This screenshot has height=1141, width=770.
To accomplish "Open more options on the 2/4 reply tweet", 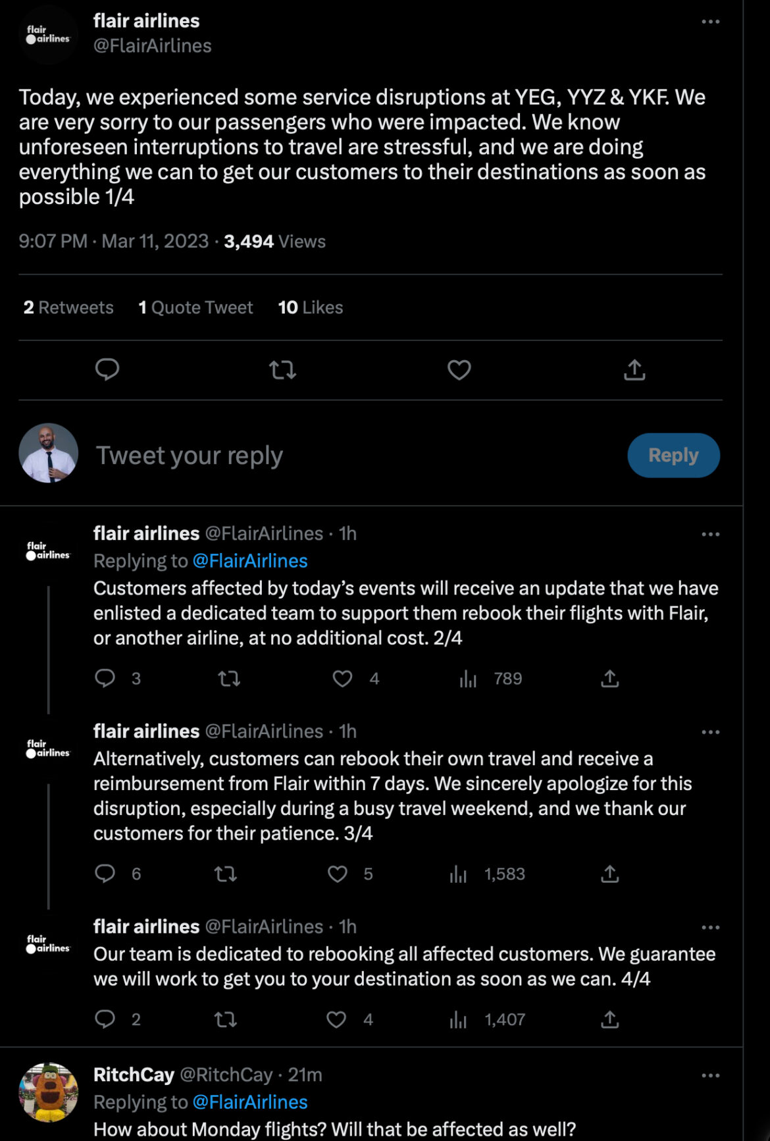I will tap(710, 534).
